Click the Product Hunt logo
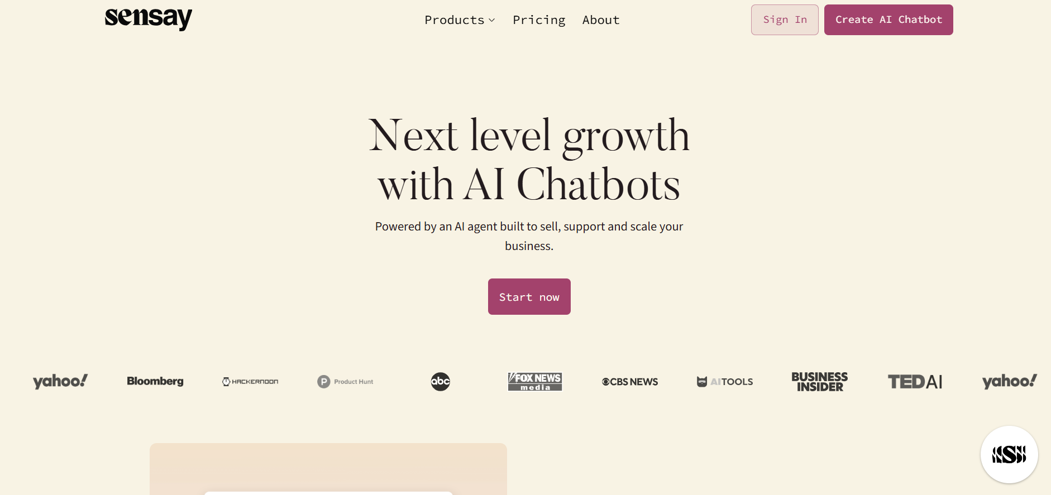The width and height of the screenshot is (1051, 495). [x=345, y=382]
